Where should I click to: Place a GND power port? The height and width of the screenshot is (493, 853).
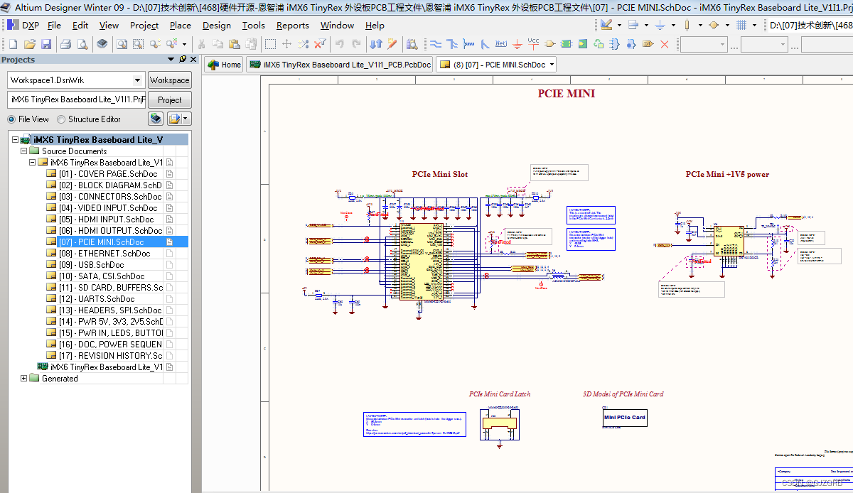click(517, 43)
